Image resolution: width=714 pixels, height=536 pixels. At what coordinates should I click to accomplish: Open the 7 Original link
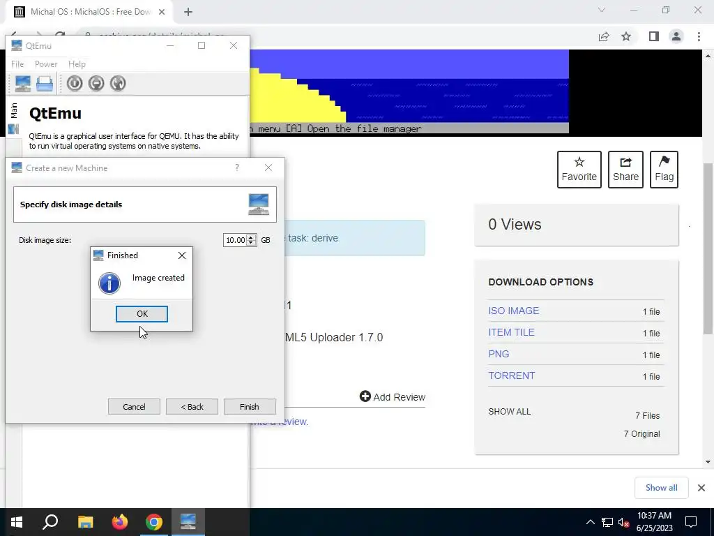point(642,434)
